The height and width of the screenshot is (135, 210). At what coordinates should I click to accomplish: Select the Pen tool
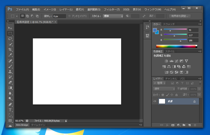[10, 104]
